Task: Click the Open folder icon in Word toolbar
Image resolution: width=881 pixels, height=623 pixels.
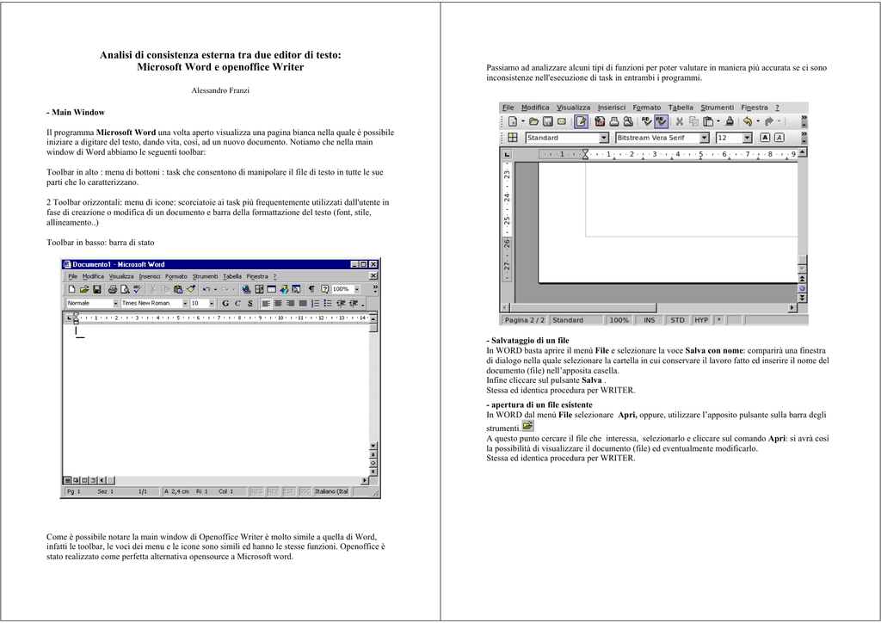Action: coord(83,289)
